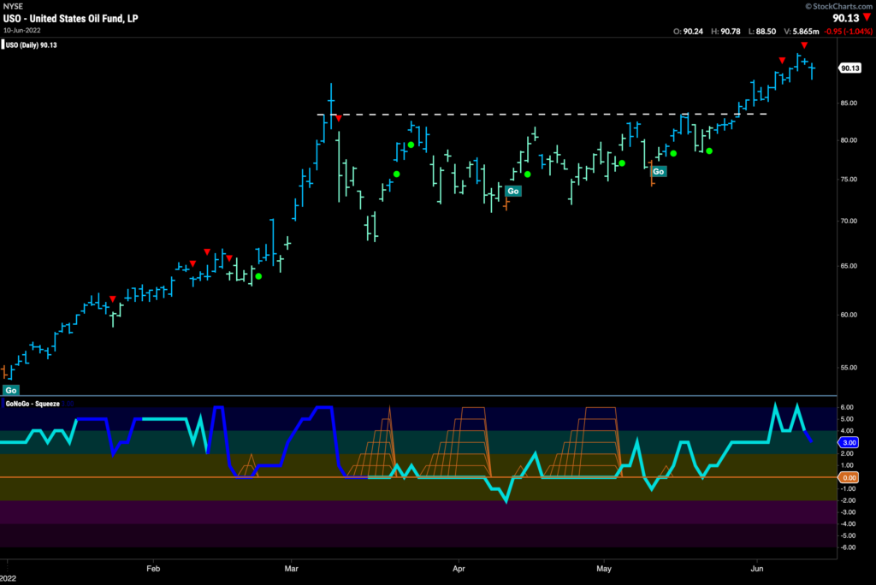Click the last green dot before the June breakout
This screenshot has height=585, width=876.
[x=709, y=151]
